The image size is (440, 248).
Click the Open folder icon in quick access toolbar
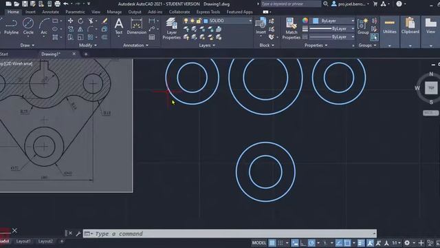pyautogui.click(x=16, y=3)
